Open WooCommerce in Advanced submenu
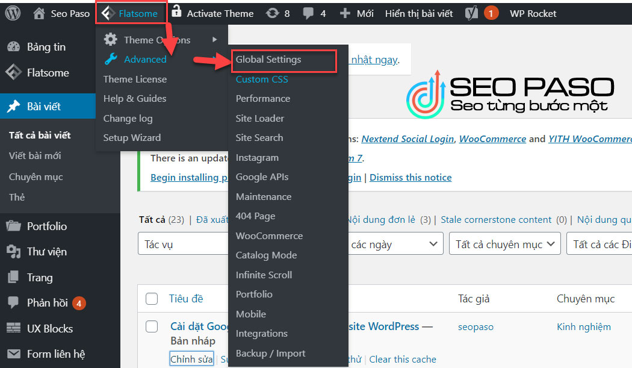The height and width of the screenshot is (368, 632). 269,235
